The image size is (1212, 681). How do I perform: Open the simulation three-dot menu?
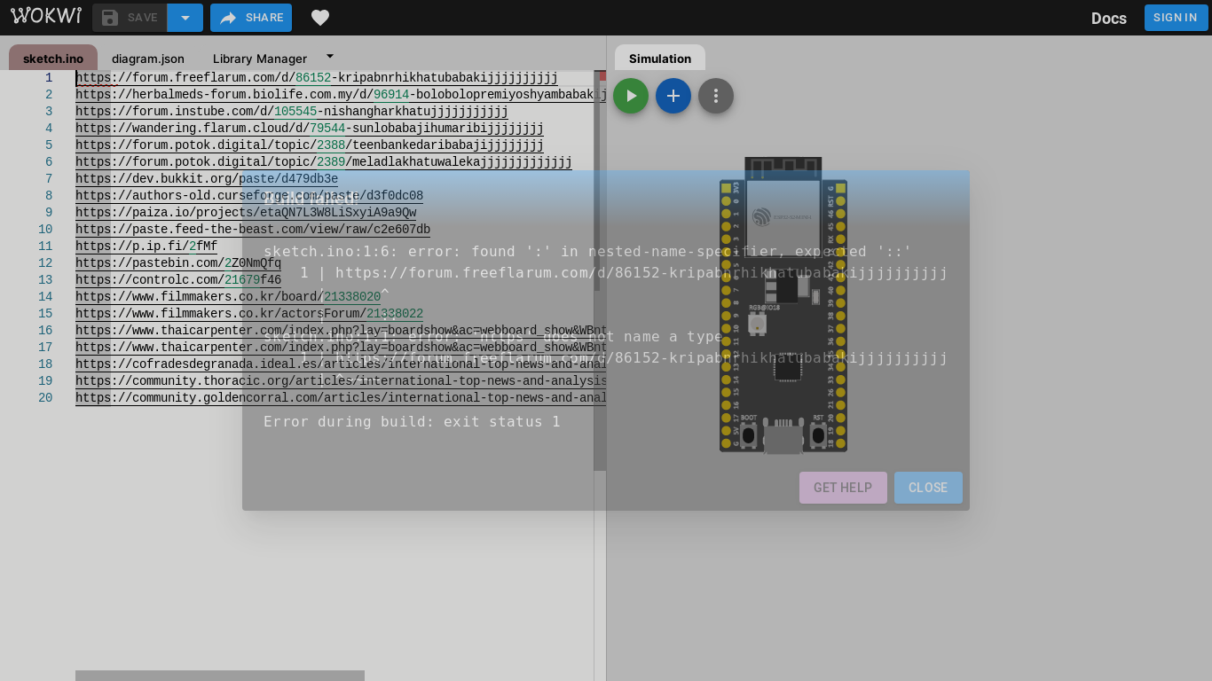point(716,96)
